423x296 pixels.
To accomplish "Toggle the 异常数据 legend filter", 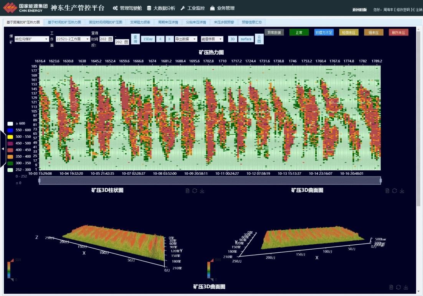I will pyautogui.click(x=274, y=33).
